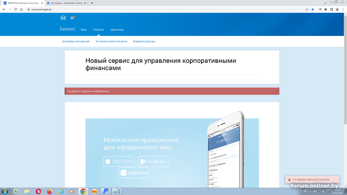Open Договоры, инструкции link

(x=76, y=41)
